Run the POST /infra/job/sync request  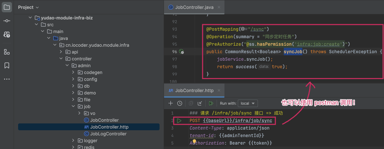pos(179,121)
